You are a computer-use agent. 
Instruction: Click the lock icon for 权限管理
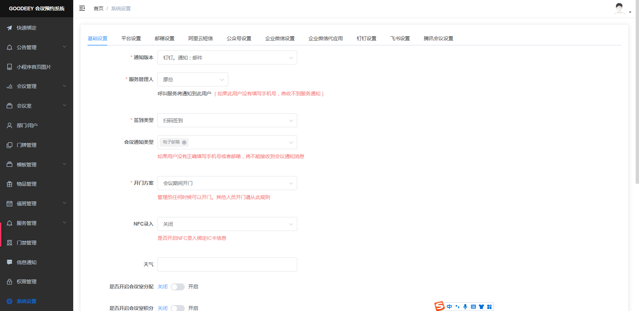pos(9,282)
